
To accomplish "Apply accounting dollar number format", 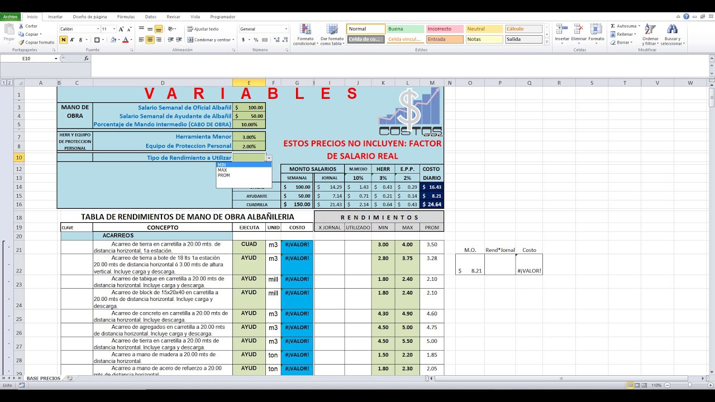I will [244, 40].
